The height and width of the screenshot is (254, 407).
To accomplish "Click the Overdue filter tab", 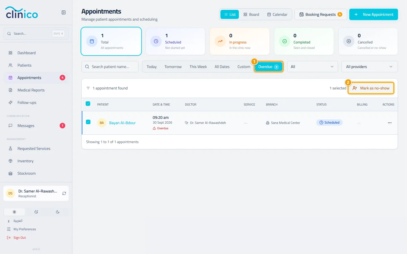I will [x=269, y=67].
